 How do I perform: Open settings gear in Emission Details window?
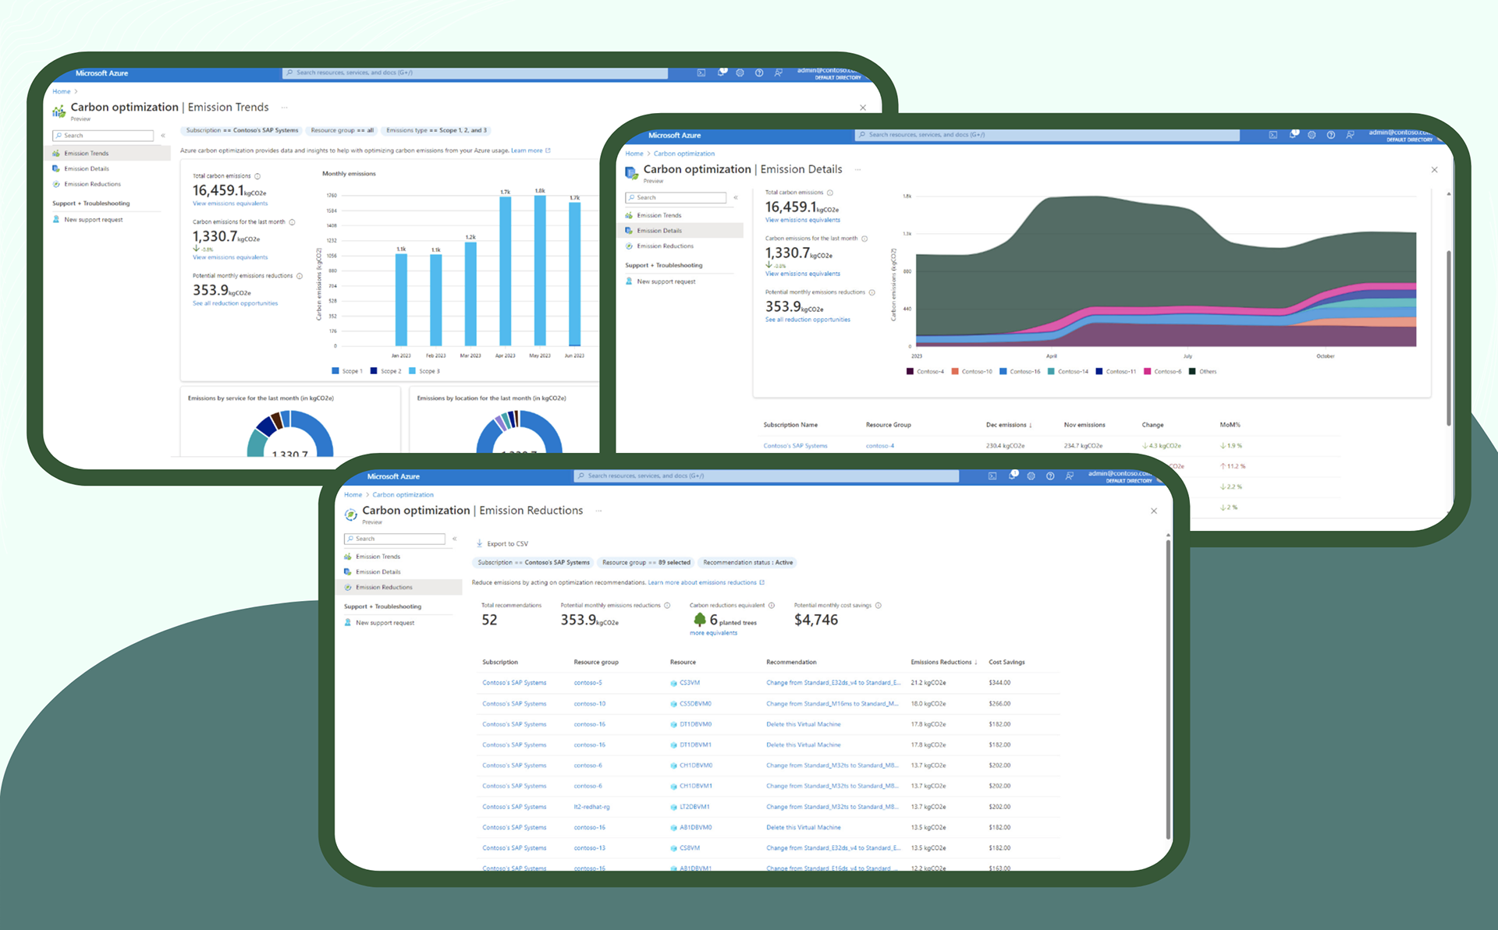1312,135
